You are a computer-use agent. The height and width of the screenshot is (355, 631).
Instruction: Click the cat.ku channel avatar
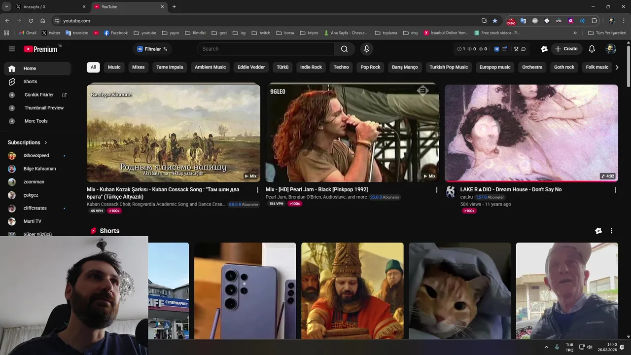tap(451, 192)
